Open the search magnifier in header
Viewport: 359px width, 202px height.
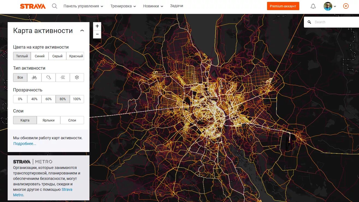coord(55,6)
